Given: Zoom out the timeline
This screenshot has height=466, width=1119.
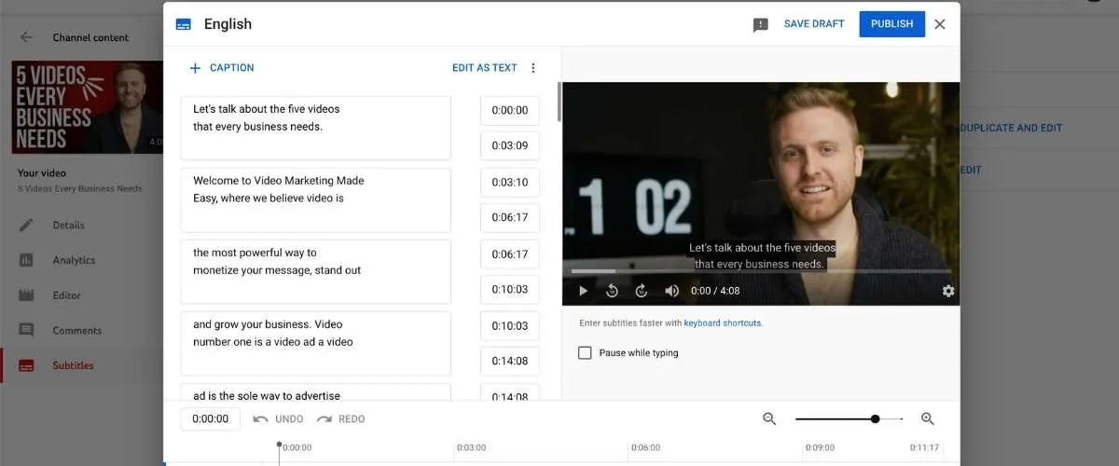Looking at the screenshot, I should tap(769, 419).
